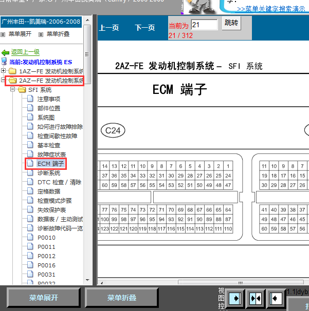Open 如何进行故障排除 tree item
Image resolution: width=309 pixels, height=311 pixels.
[x=60, y=127]
